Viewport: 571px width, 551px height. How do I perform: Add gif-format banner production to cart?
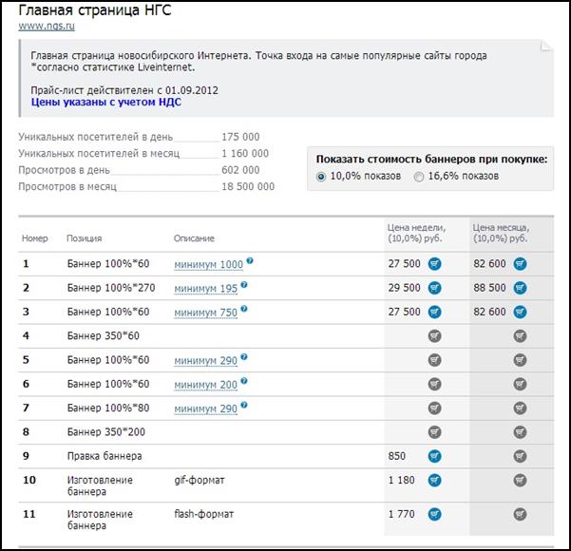click(x=434, y=481)
